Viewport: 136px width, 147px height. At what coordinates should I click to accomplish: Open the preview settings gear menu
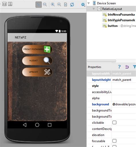point(83,5)
